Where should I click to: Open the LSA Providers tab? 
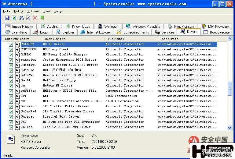[x=215, y=26]
